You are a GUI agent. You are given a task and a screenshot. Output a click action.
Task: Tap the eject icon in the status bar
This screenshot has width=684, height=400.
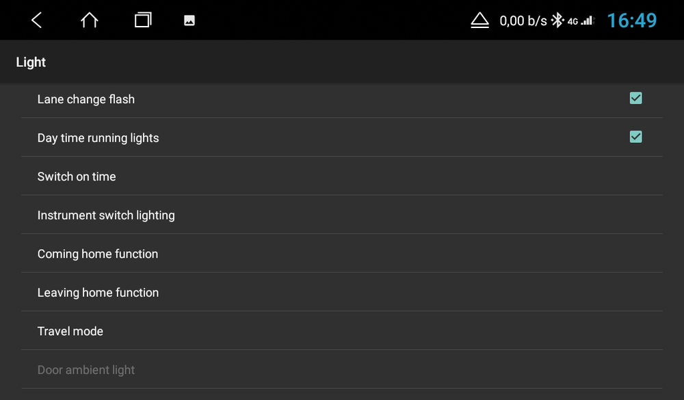(480, 20)
